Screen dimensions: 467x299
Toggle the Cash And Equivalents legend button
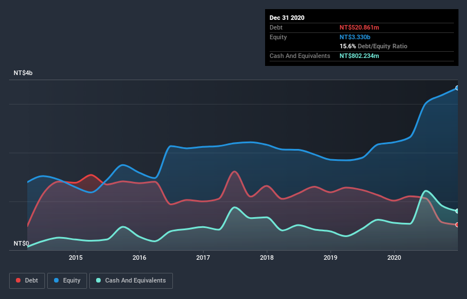[x=131, y=281]
